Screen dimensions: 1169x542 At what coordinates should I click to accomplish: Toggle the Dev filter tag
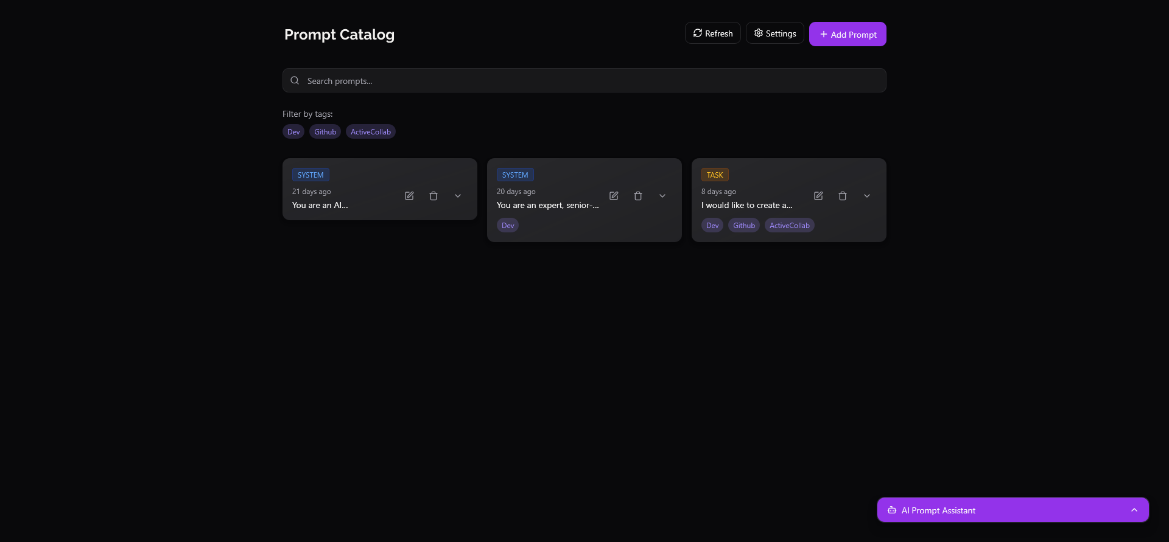click(293, 132)
